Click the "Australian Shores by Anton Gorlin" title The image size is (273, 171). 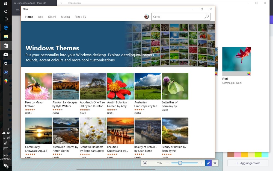pos(65,149)
